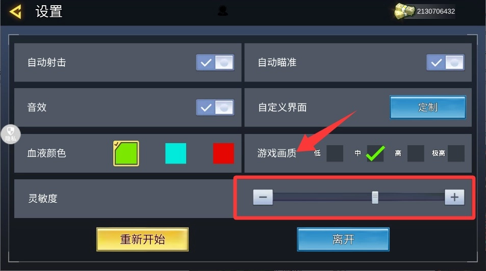486x271 pixels.
Task: Select 低 low graphics quality box
Action: coord(335,153)
